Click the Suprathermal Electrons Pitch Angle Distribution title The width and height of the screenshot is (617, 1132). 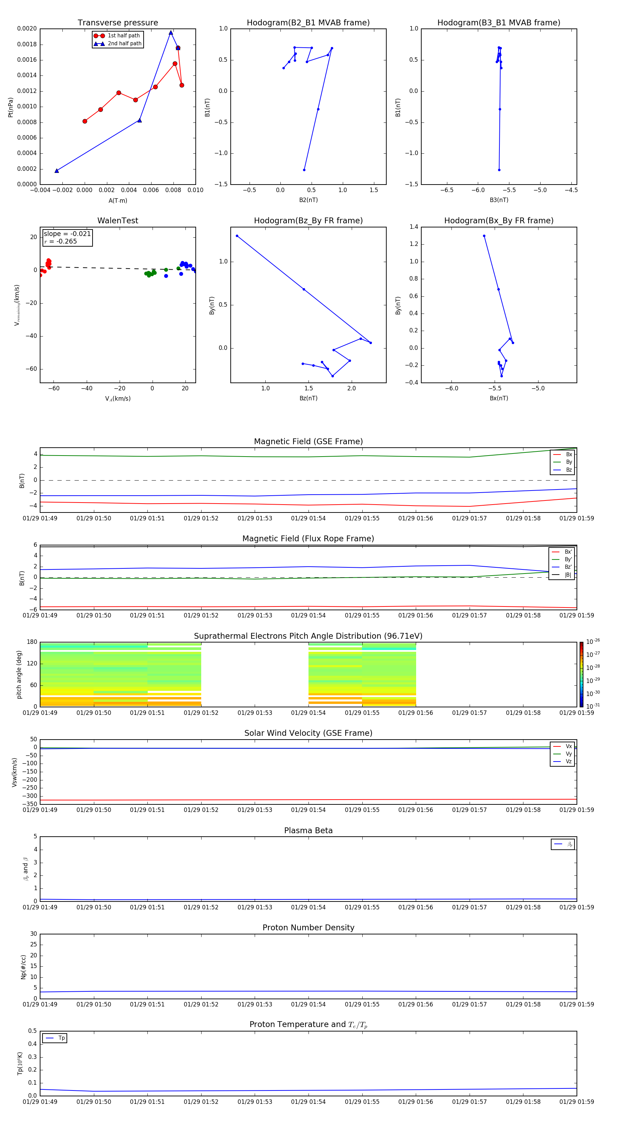pyautogui.click(x=308, y=636)
